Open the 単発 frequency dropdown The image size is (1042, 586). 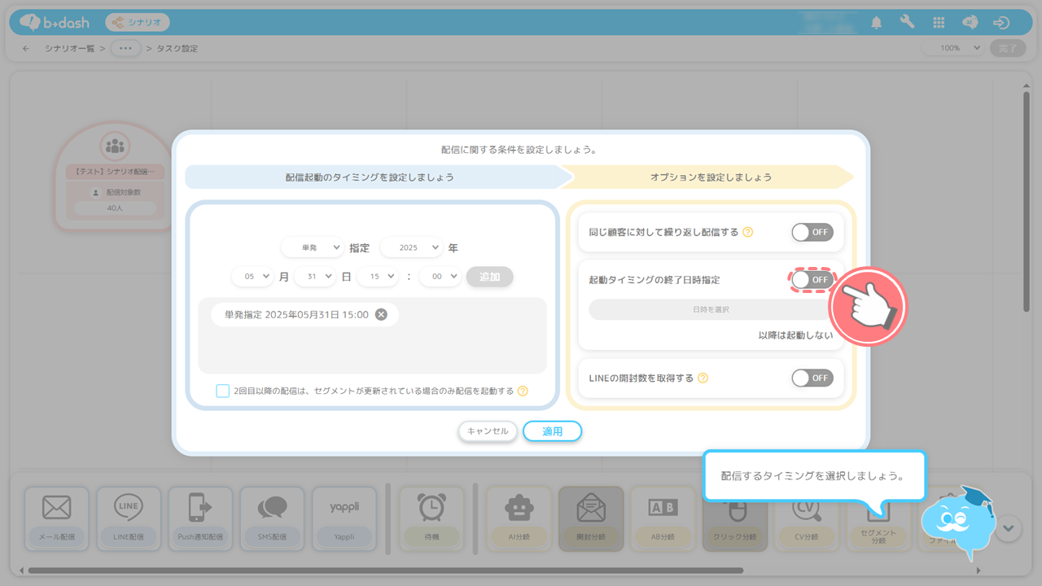point(312,247)
